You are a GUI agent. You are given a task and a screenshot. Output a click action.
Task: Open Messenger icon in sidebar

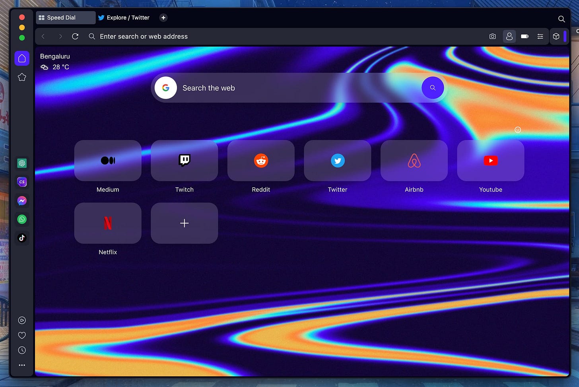point(22,201)
